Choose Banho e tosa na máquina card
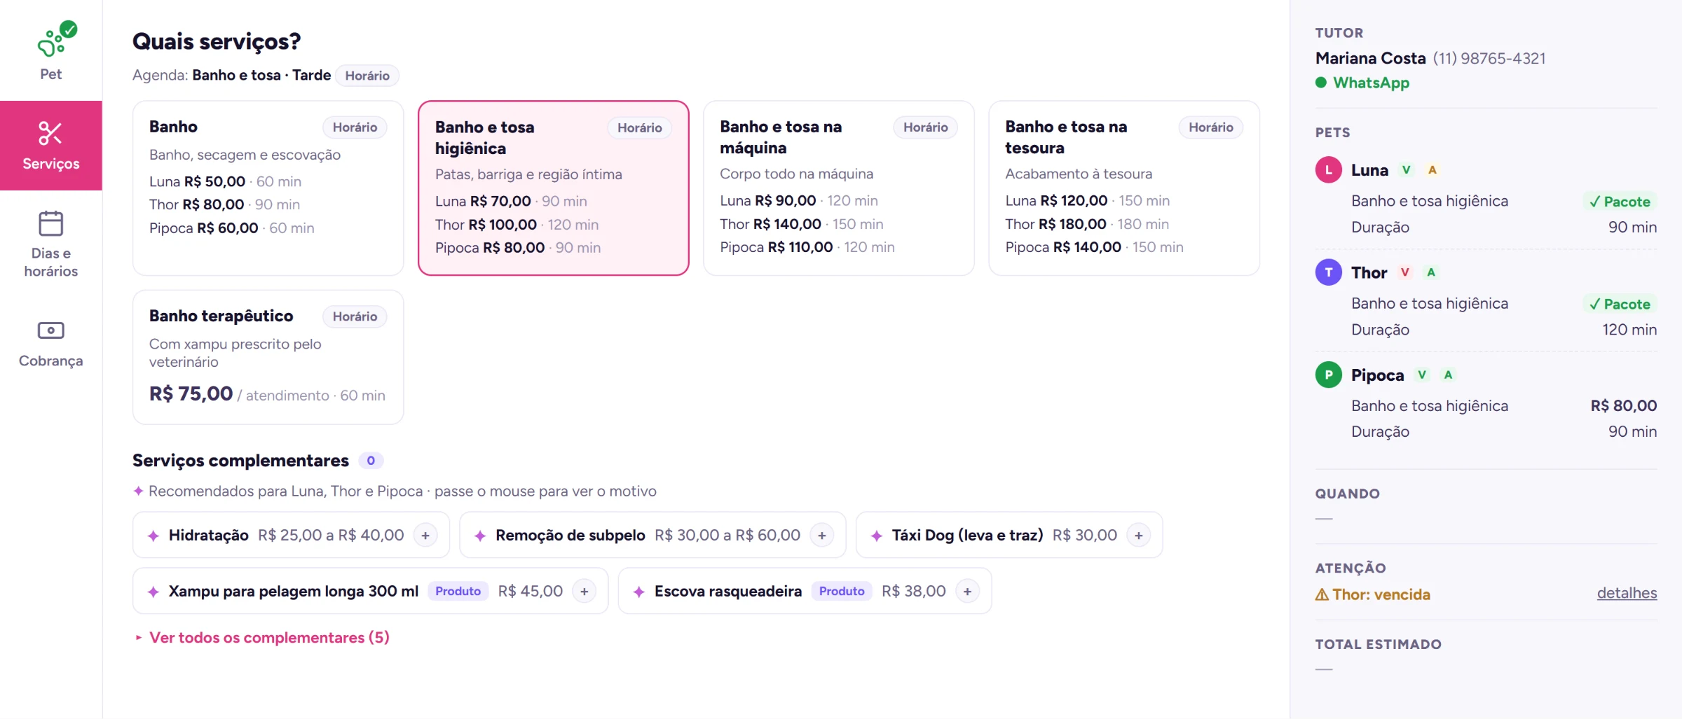The image size is (1682, 719). (839, 188)
